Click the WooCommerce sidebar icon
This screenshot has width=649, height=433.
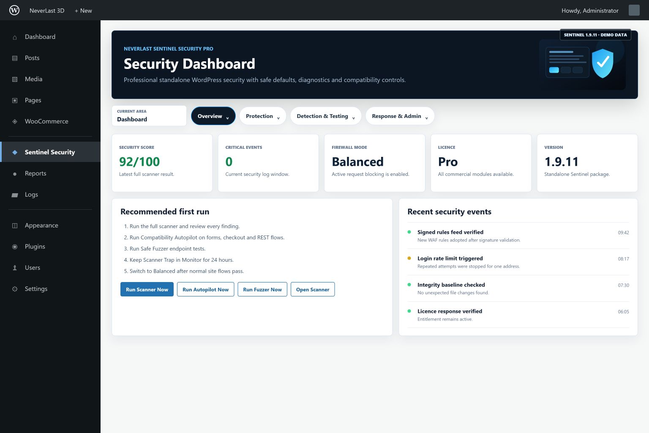point(15,122)
